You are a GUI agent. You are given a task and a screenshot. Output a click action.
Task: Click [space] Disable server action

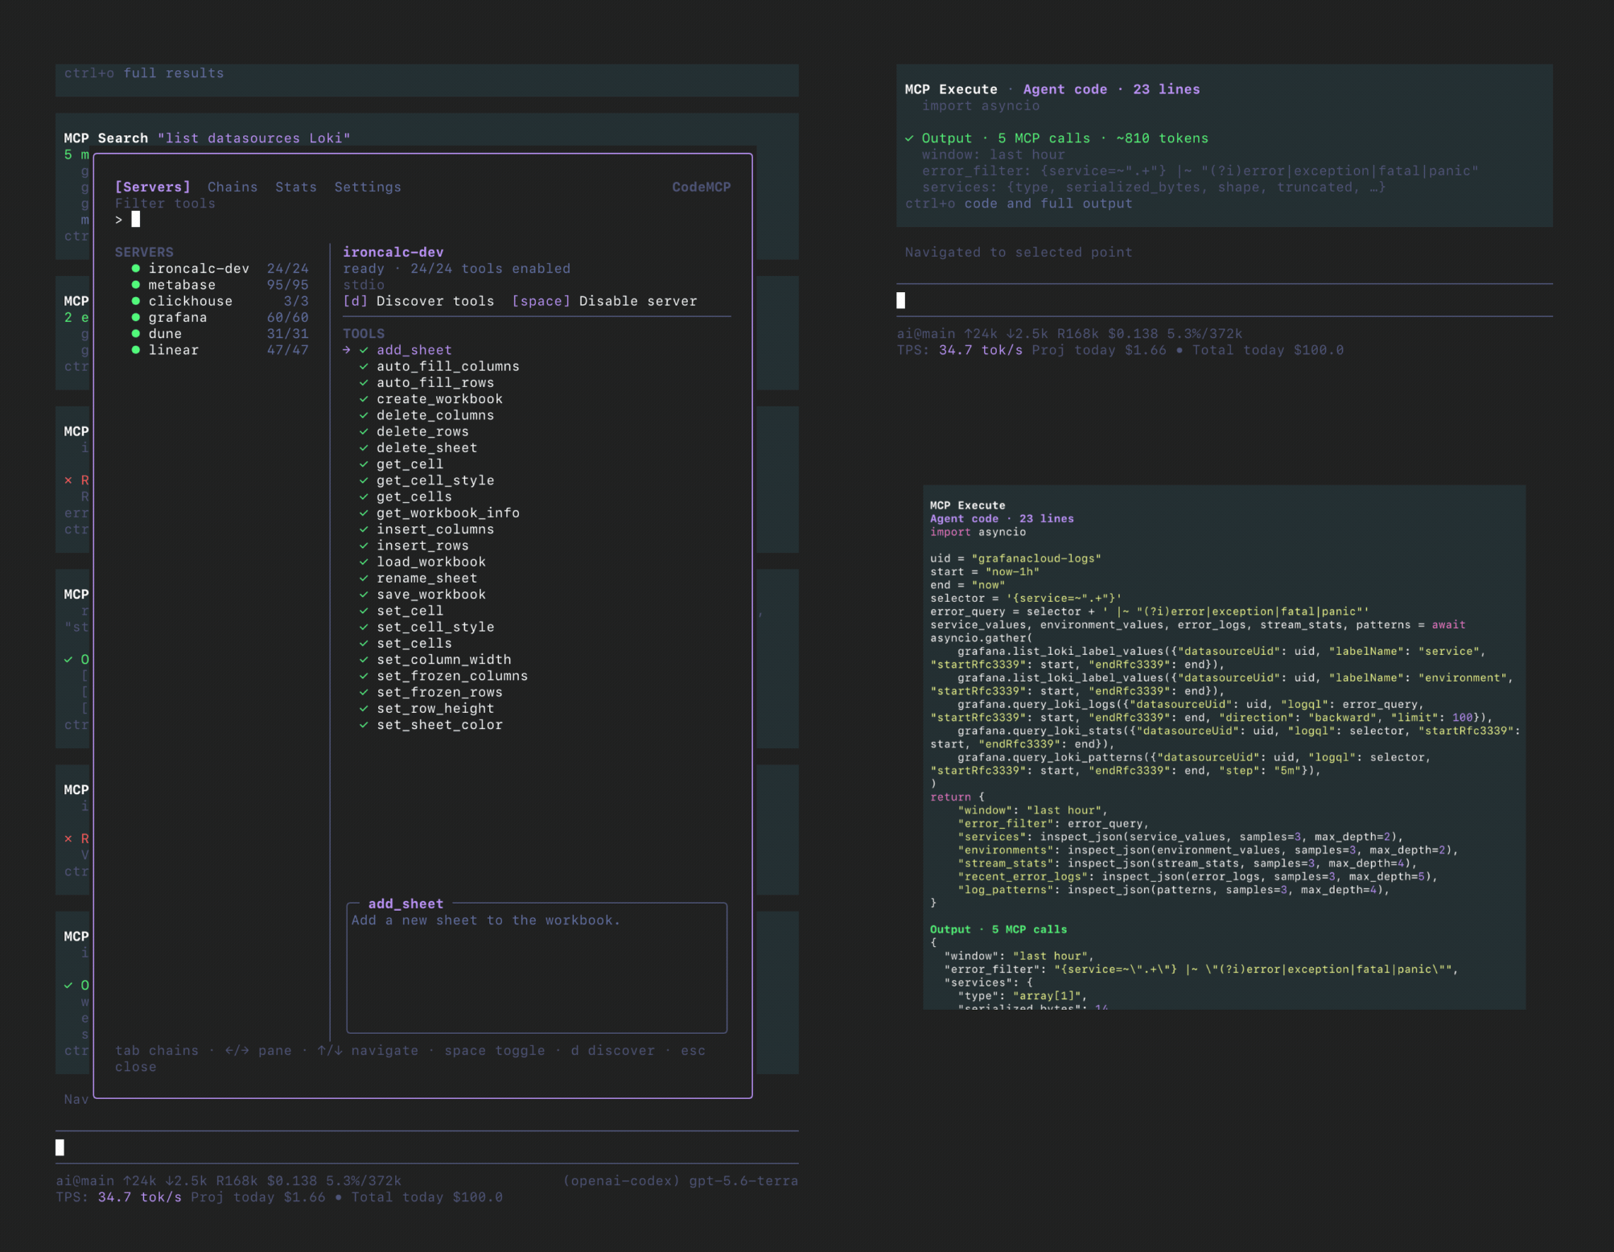[604, 301]
